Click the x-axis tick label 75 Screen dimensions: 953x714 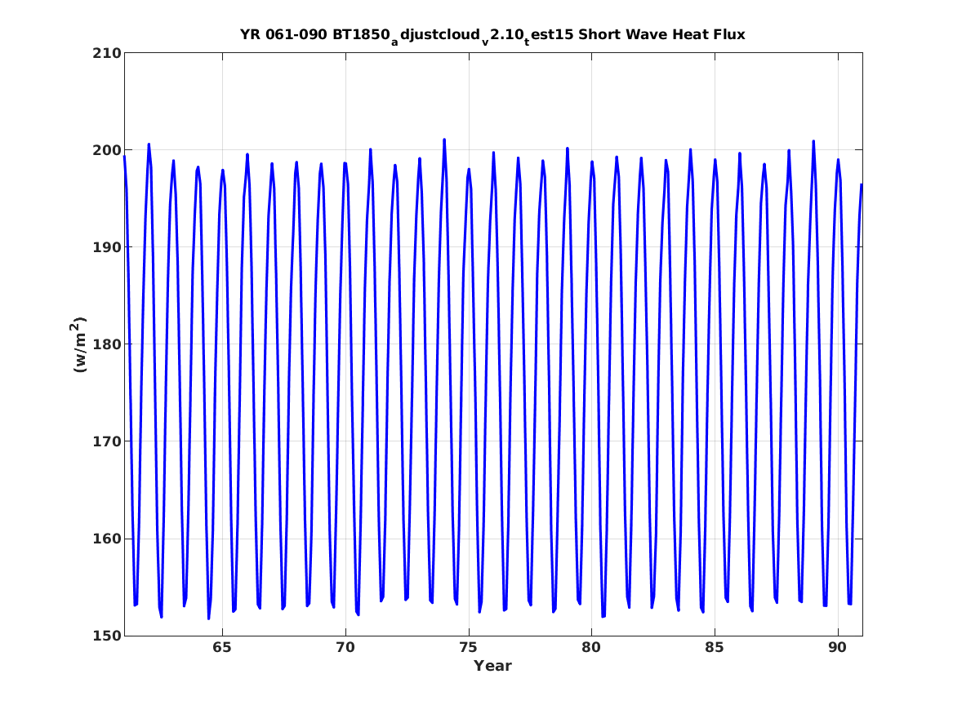(x=469, y=648)
